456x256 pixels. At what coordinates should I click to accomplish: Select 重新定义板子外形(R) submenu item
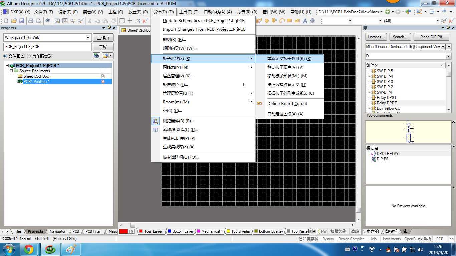289,59
